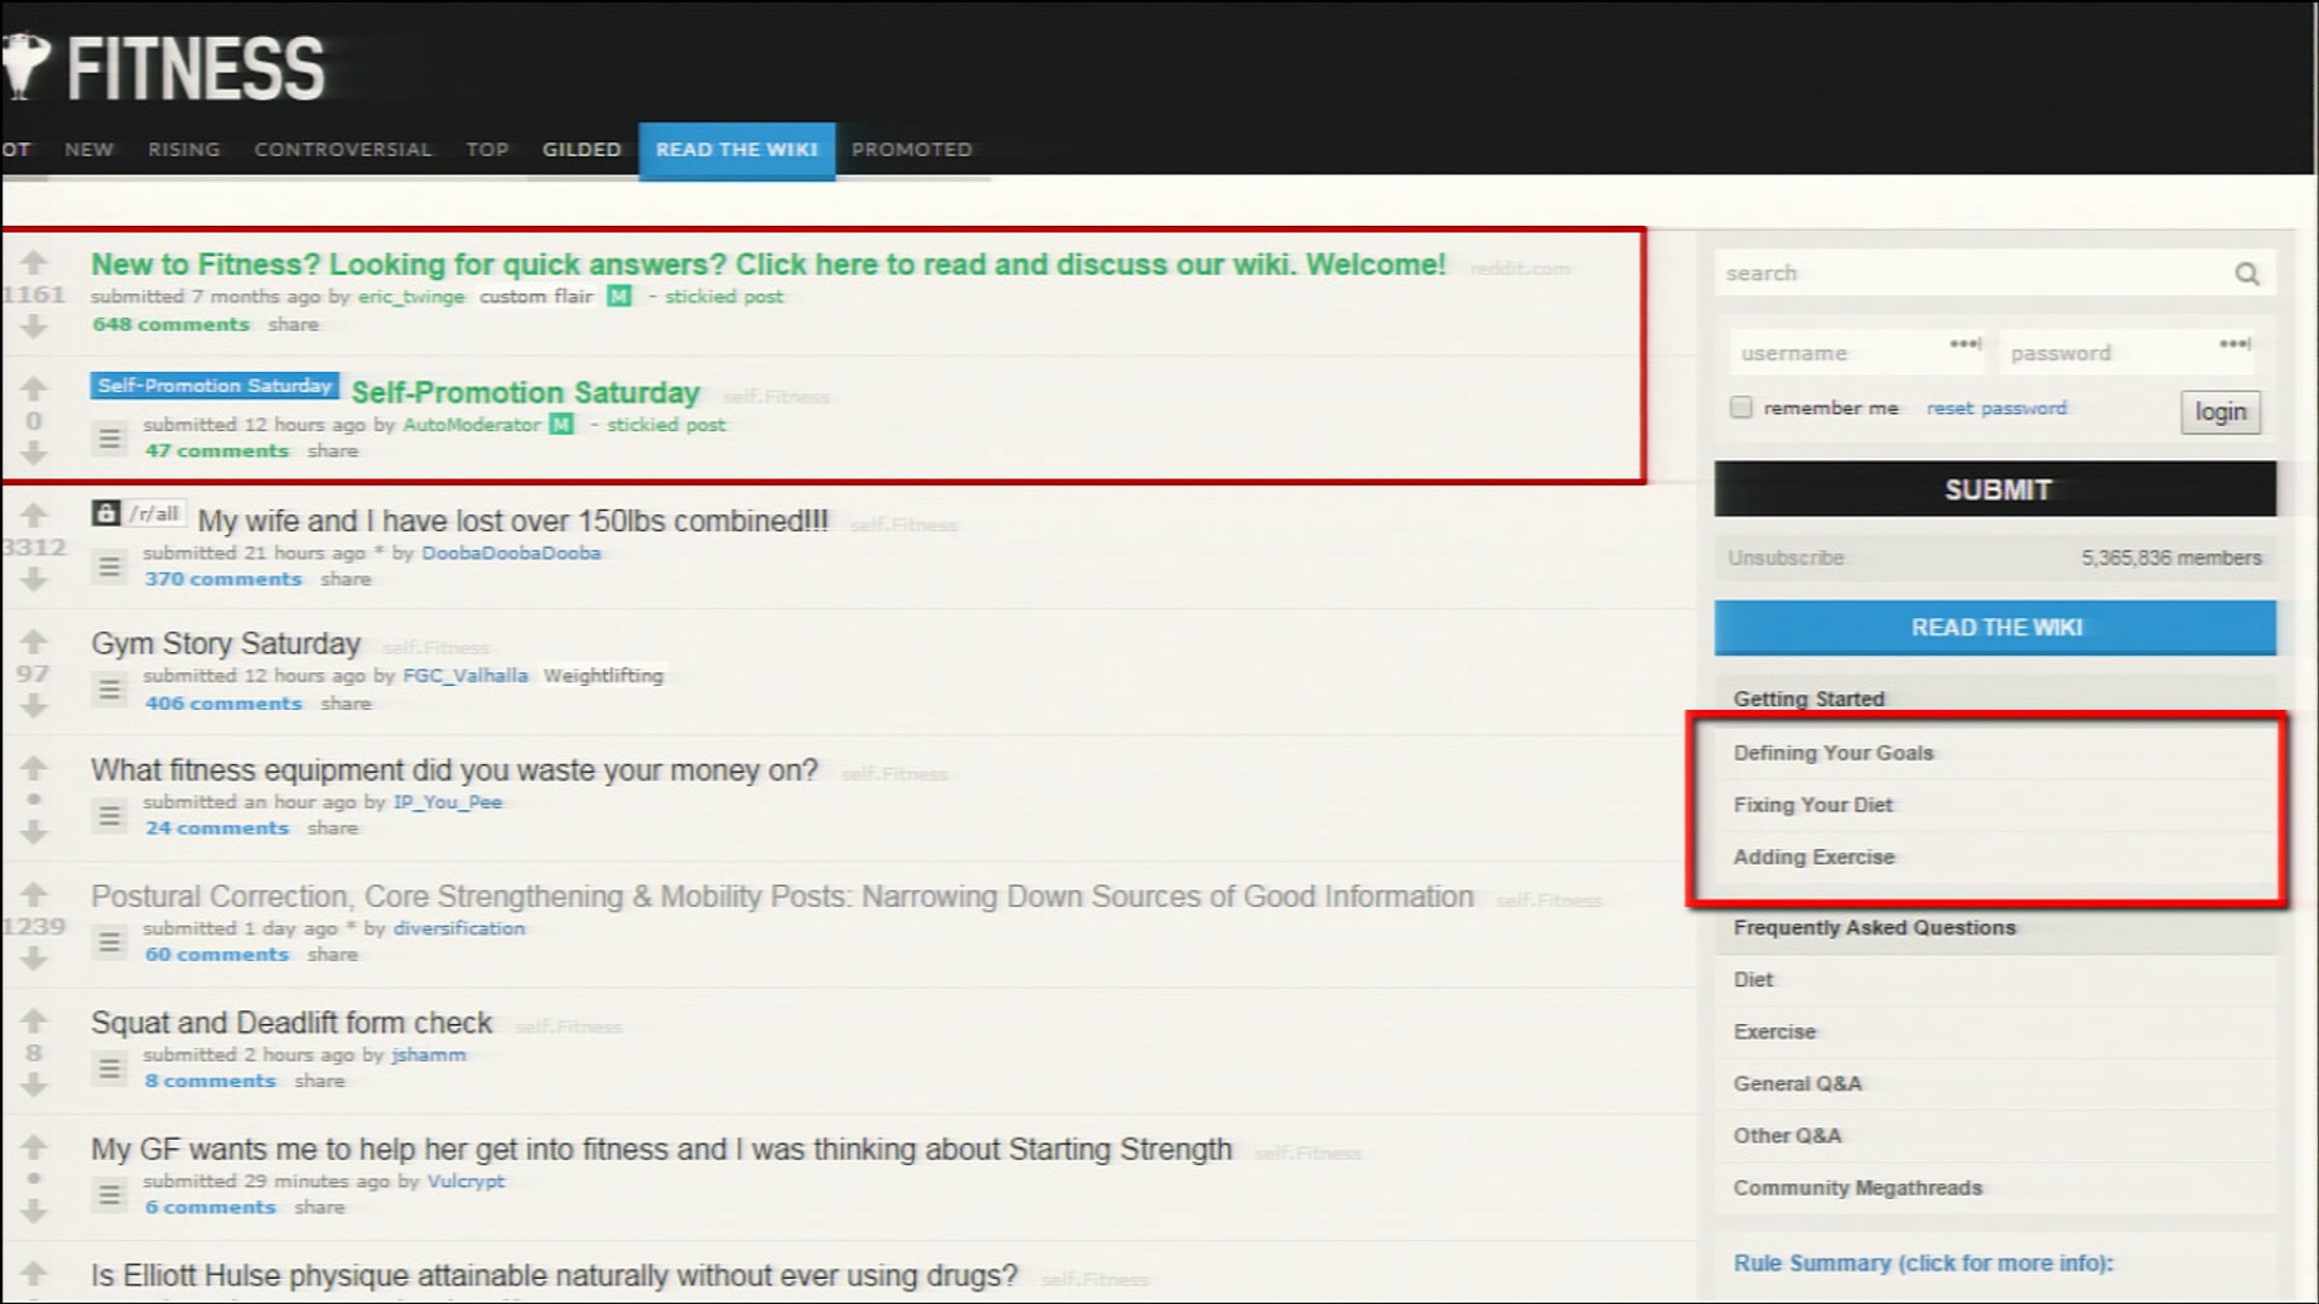The width and height of the screenshot is (2319, 1304).
Task: Downvote the fitness equipment waste post
Action: coord(34,832)
